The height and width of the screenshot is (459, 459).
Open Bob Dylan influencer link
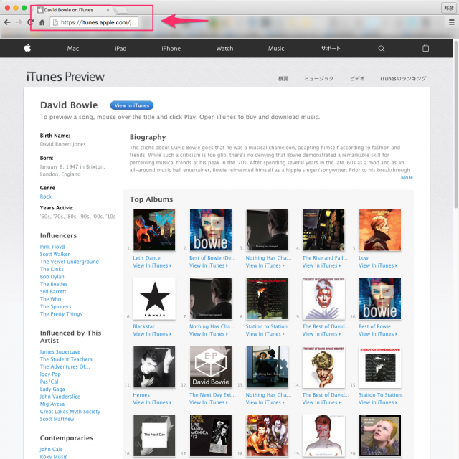point(52,277)
